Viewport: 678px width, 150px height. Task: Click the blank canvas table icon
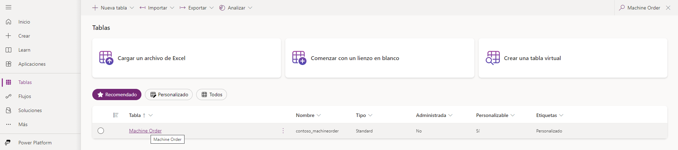(299, 58)
